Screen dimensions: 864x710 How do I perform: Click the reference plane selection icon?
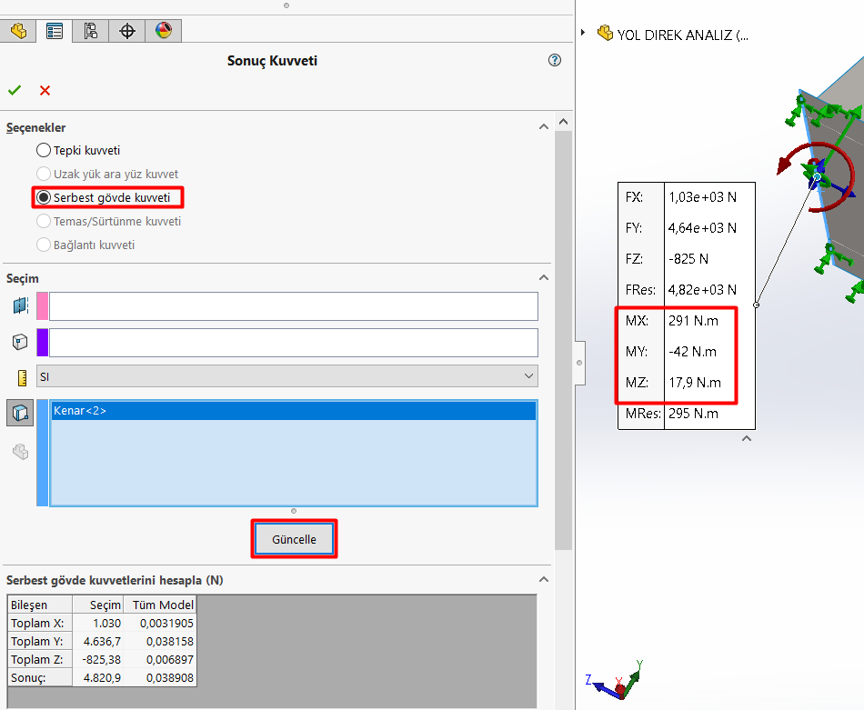20,305
